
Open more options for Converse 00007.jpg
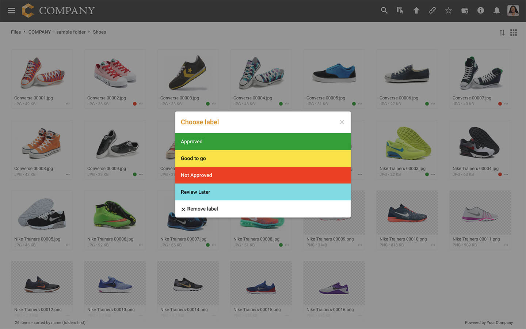point(506,104)
